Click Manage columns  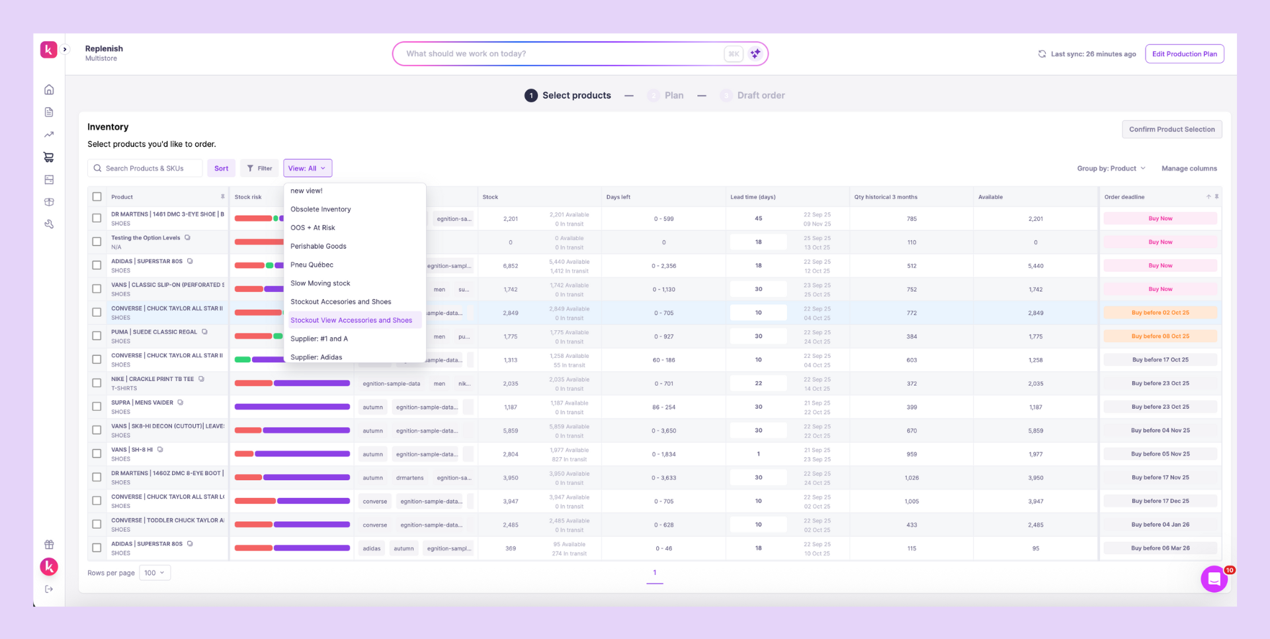1189,168
